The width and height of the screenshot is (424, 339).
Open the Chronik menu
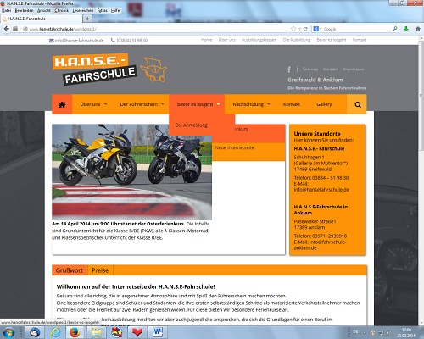tap(62, 10)
